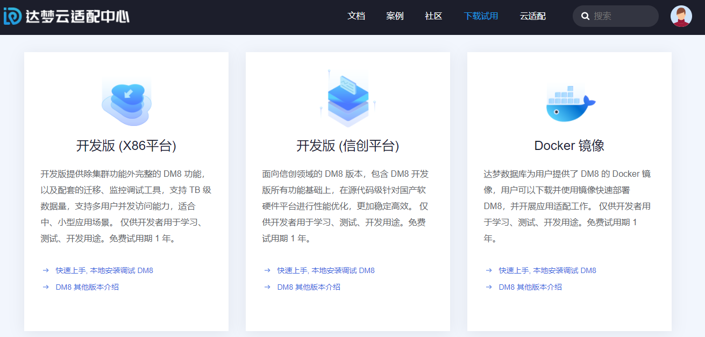
Task: Click the Docker whale illustration
Action: [x=570, y=103]
